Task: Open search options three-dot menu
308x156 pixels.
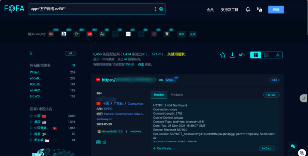Action: point(155,9)
